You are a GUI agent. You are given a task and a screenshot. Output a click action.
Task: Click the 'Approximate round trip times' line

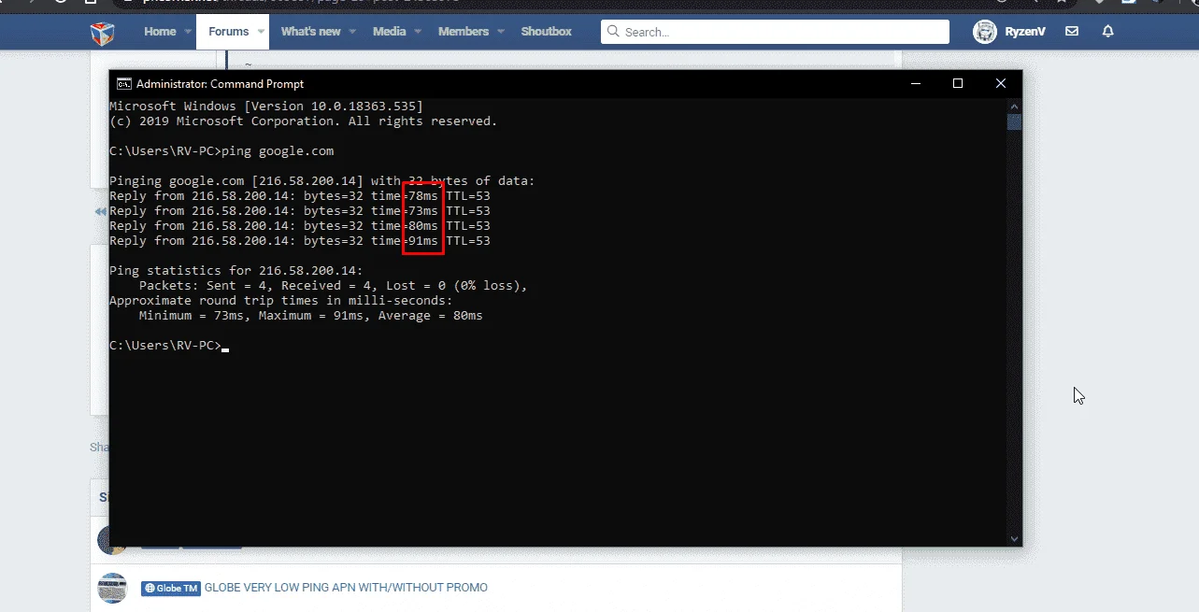(x=281, y=301)
